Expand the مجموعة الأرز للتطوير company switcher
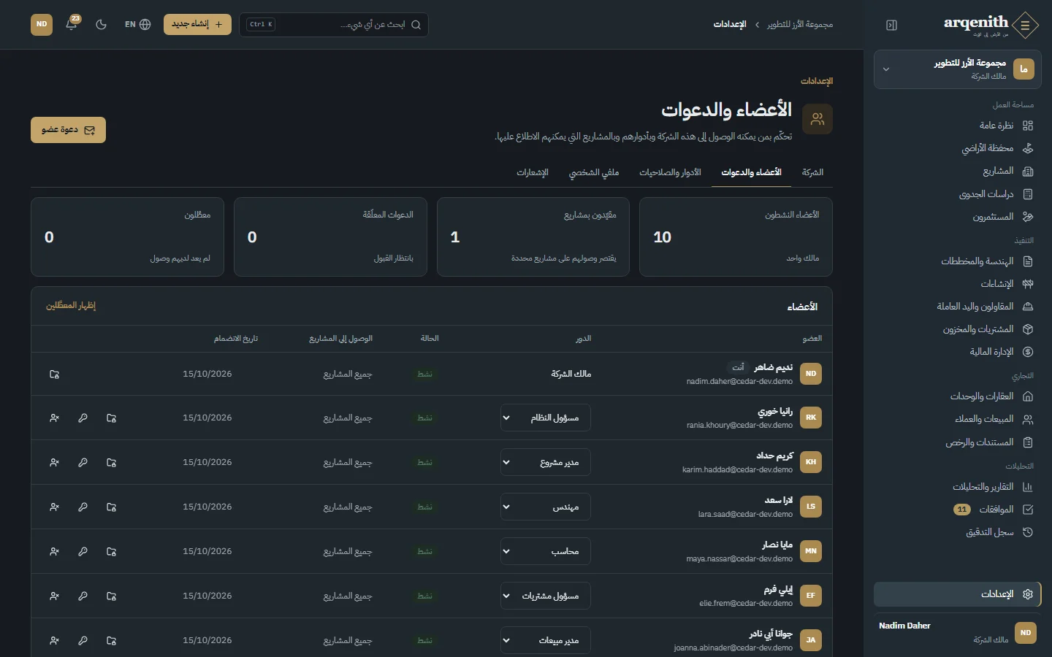 (x=957, y=69)
